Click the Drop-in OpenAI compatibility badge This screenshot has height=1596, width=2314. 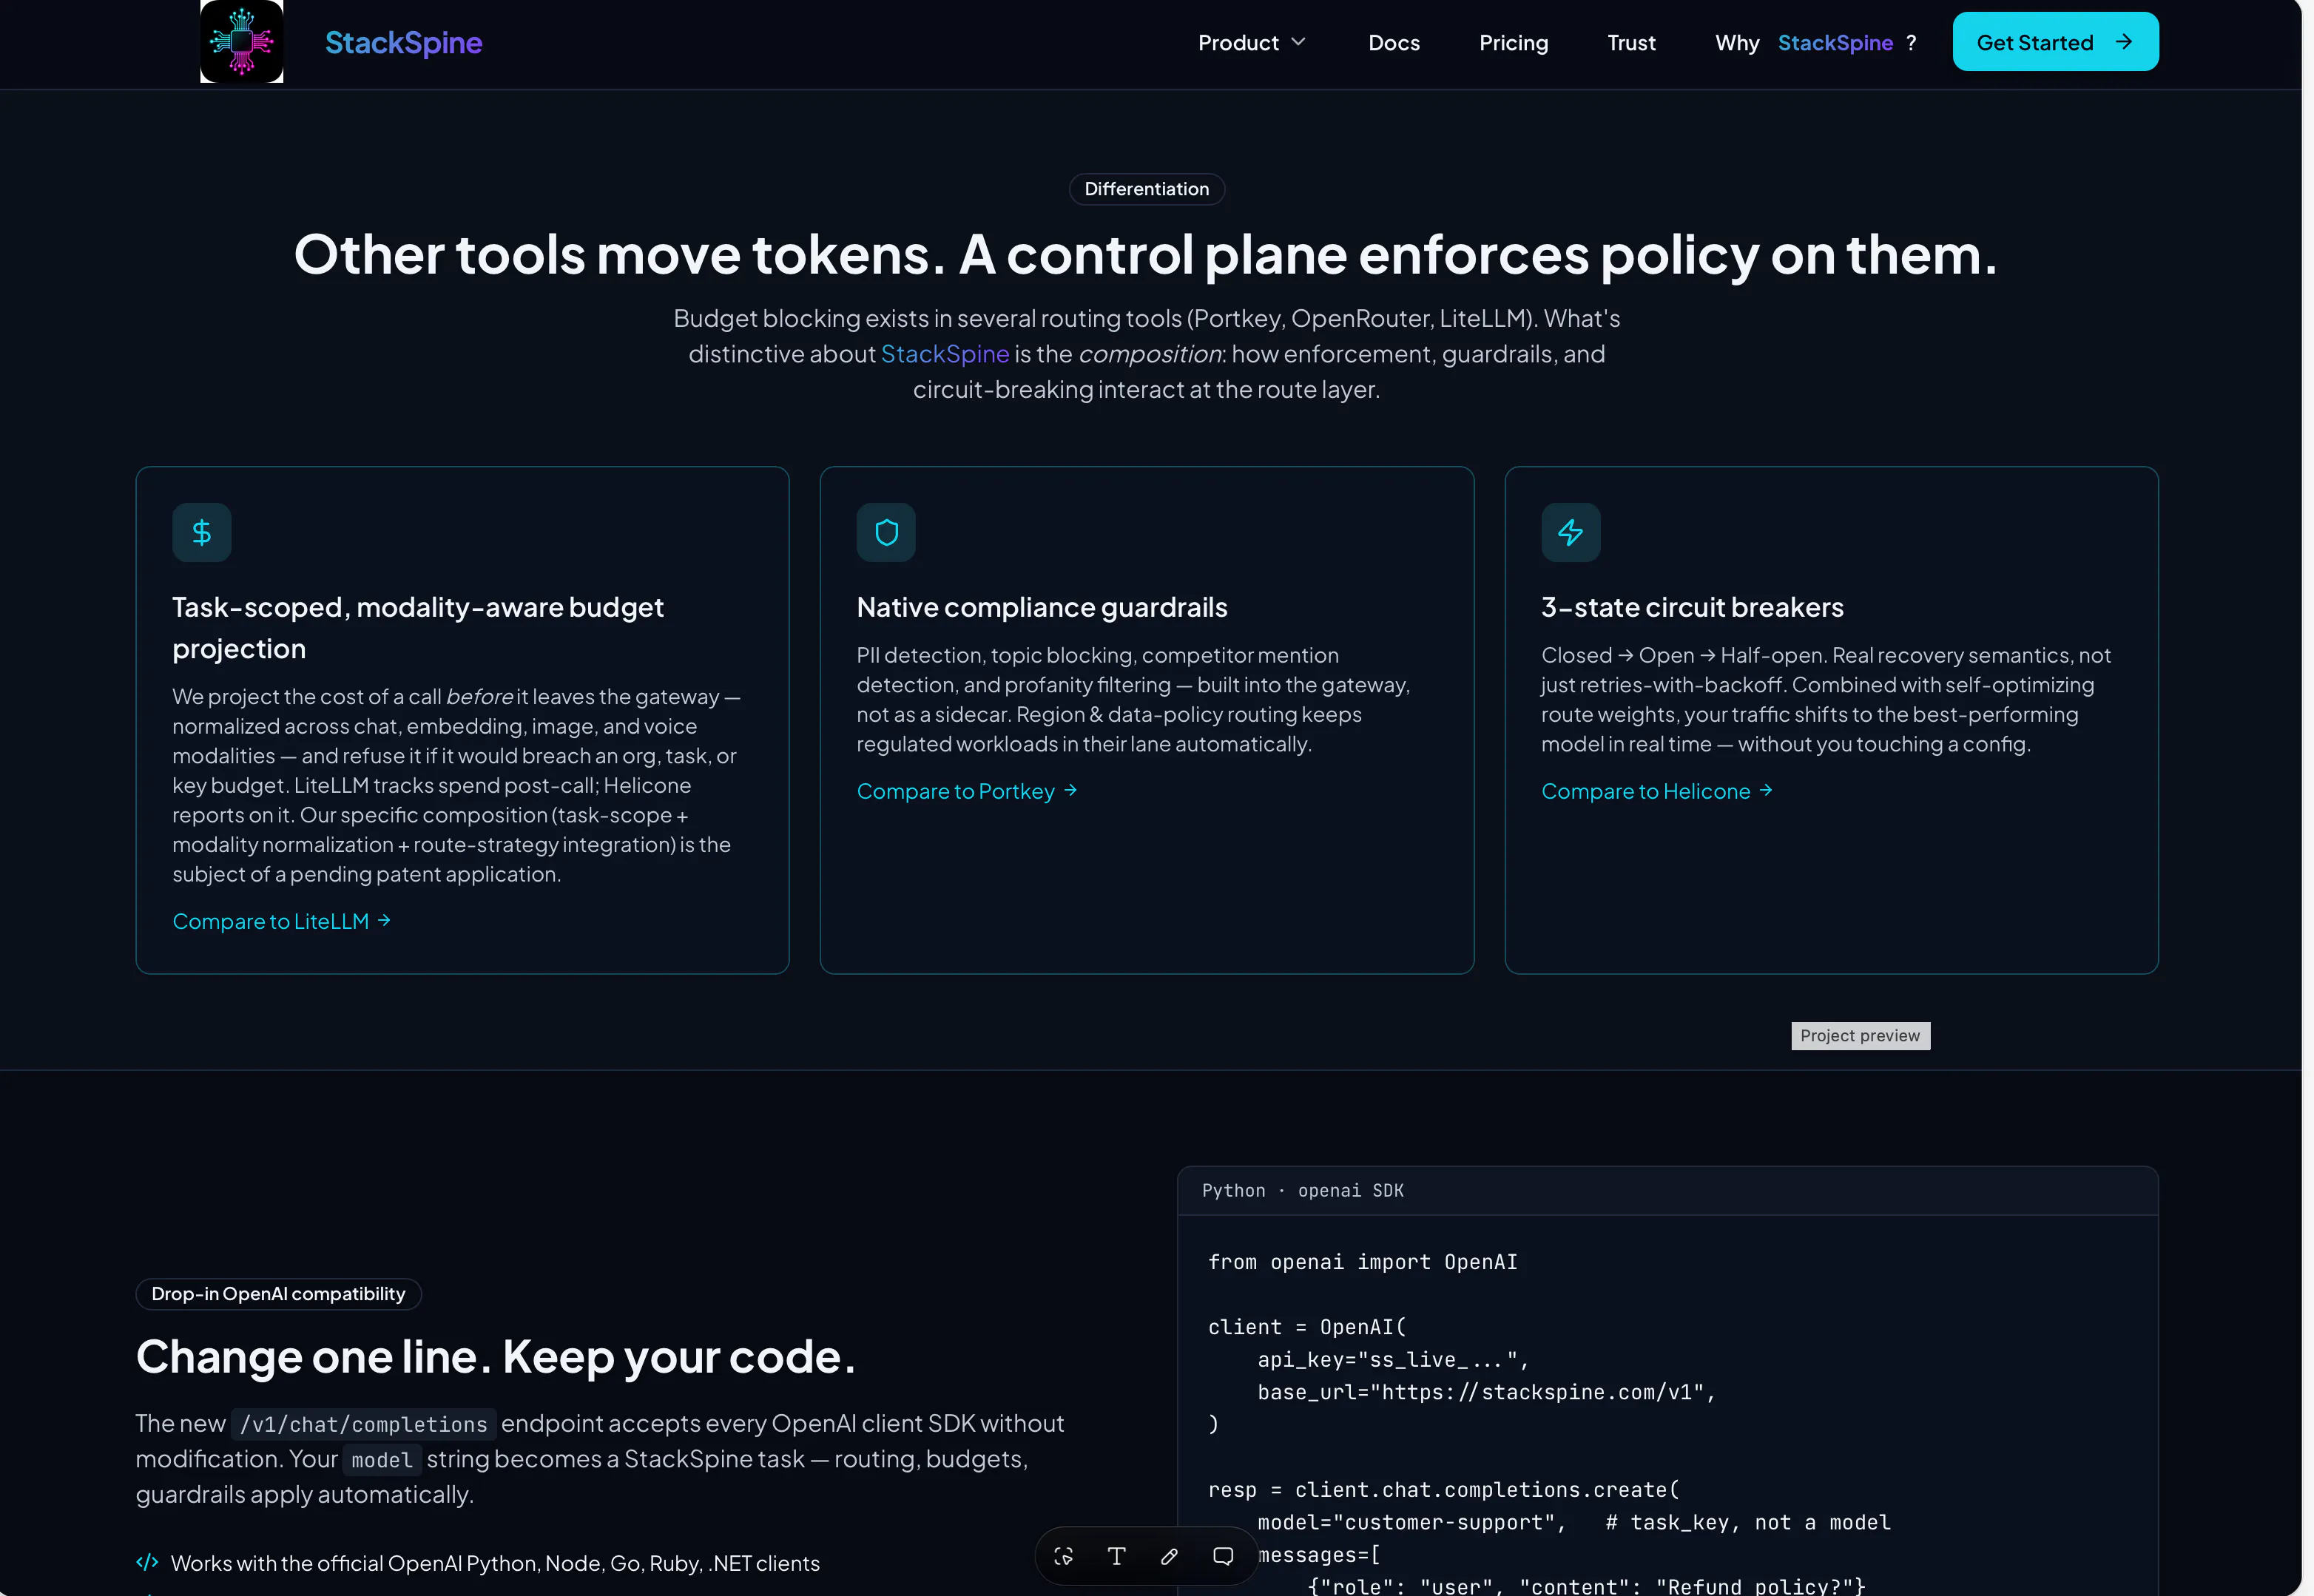tap(278, 1294)
